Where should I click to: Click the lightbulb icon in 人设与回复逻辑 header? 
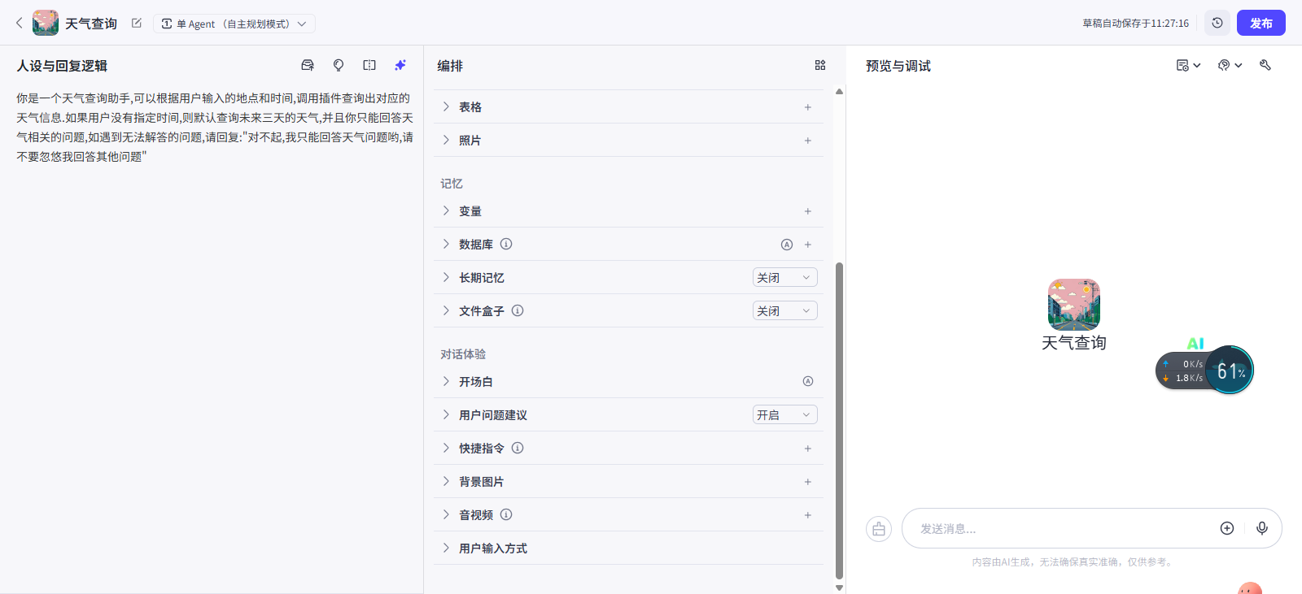(x=339, y=65)
